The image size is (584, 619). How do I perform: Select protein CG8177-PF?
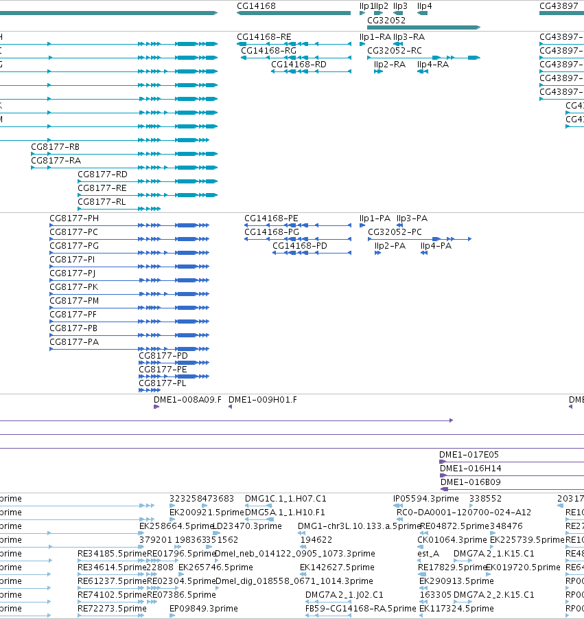[73, 315]
